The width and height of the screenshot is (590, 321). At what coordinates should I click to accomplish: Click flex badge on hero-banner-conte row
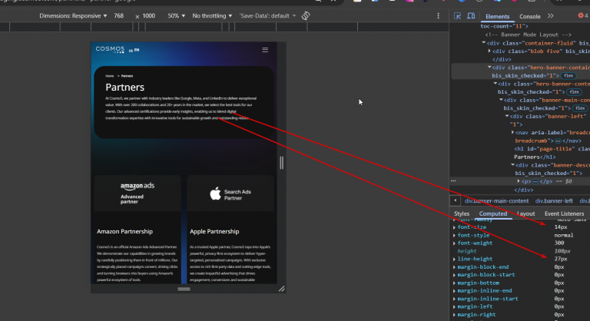[574, 92]
